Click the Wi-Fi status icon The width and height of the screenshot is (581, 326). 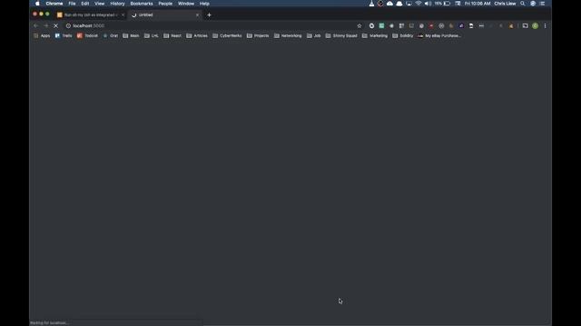click(419, 4)
